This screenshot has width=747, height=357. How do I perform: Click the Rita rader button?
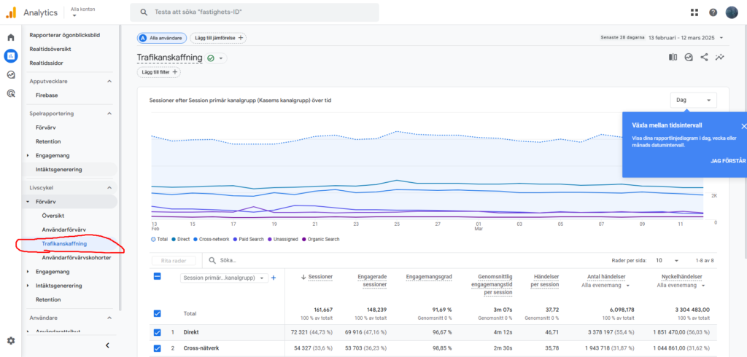pyautogui.click(x=174, y=261)
